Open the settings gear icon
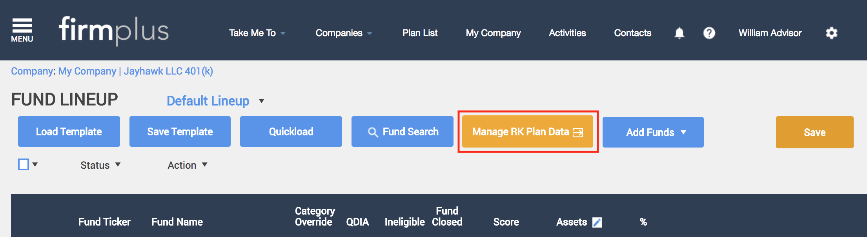 tap(832, 33)
